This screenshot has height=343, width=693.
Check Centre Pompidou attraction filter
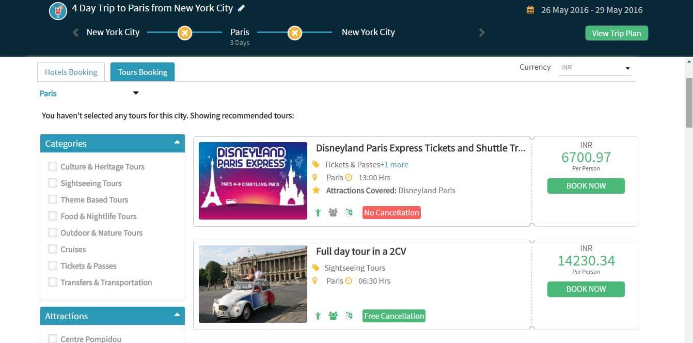tap(53, 339)
